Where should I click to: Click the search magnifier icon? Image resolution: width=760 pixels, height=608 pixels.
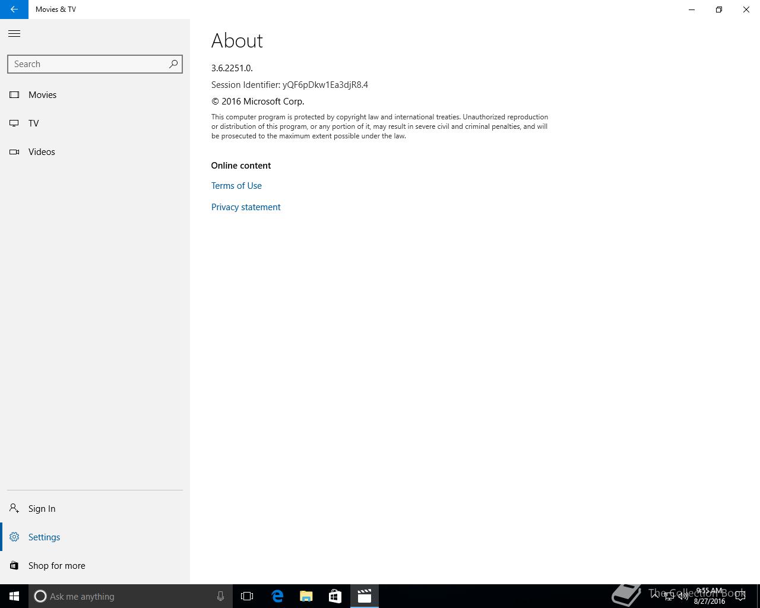click(x=173, y=64)
